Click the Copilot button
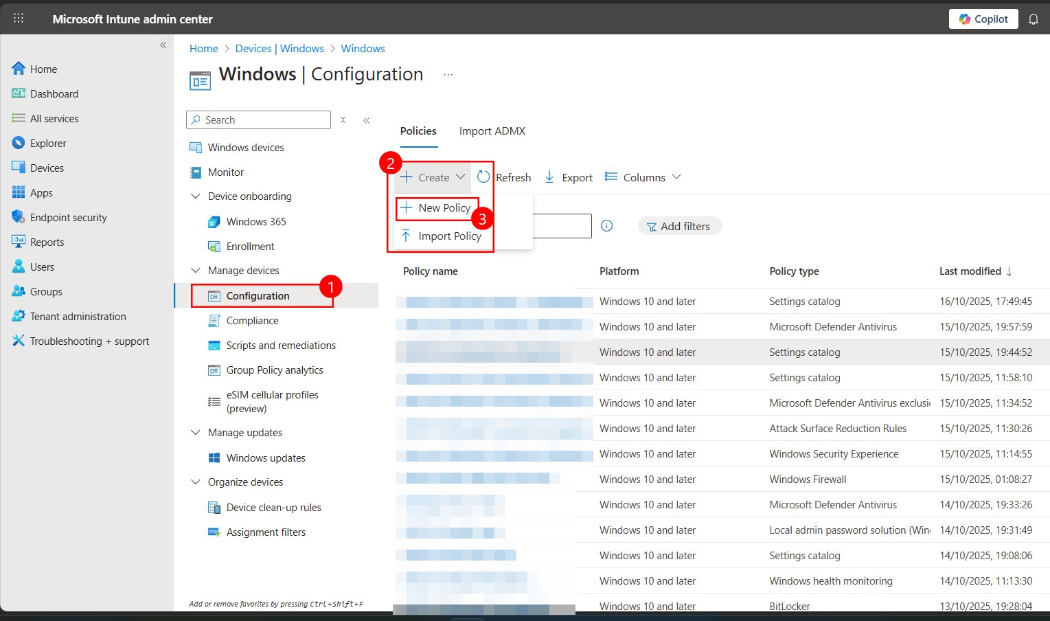The height and width of the screenshot is (621, 1050). click(983, 19)
